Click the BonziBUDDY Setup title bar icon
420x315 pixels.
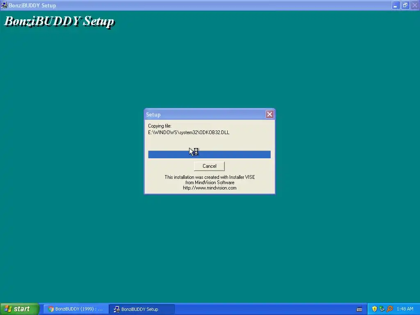point(4,5)
